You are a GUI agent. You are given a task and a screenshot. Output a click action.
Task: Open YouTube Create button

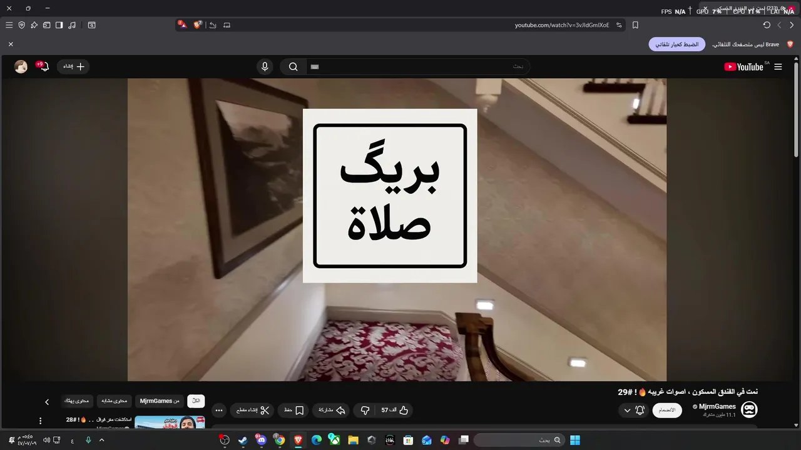point(74,66)
